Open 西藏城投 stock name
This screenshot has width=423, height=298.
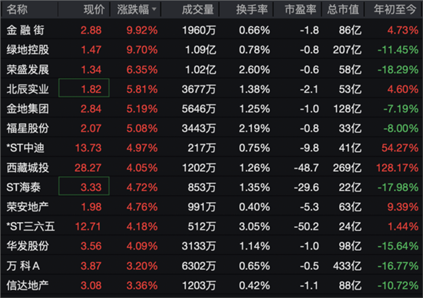coord(27,168)
